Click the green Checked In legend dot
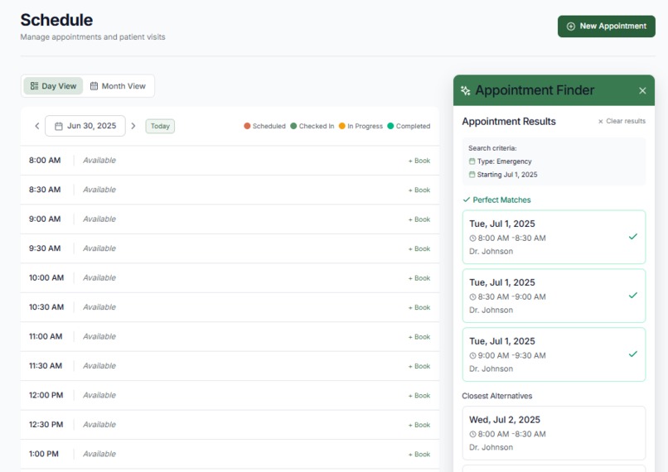668x472 pixels. click(293, 126)
